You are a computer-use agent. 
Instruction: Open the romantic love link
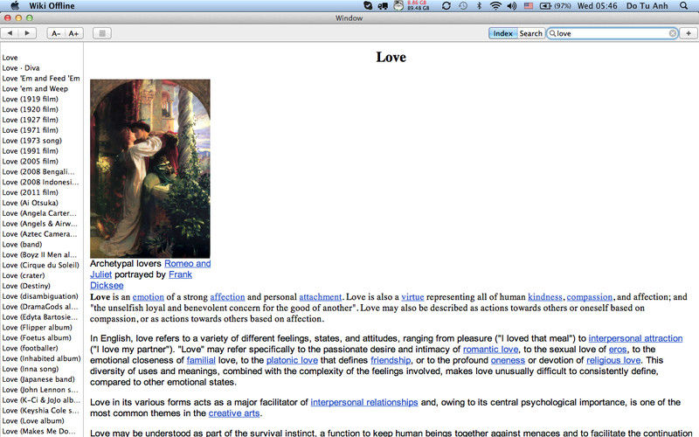tap(490, 349)
